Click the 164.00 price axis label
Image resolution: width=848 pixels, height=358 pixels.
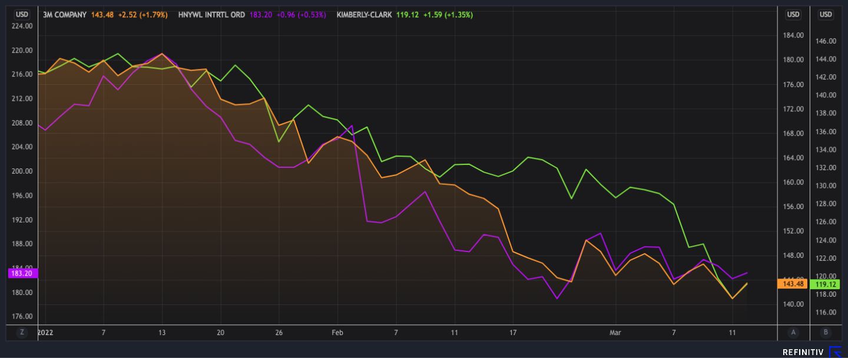(794, 158)
